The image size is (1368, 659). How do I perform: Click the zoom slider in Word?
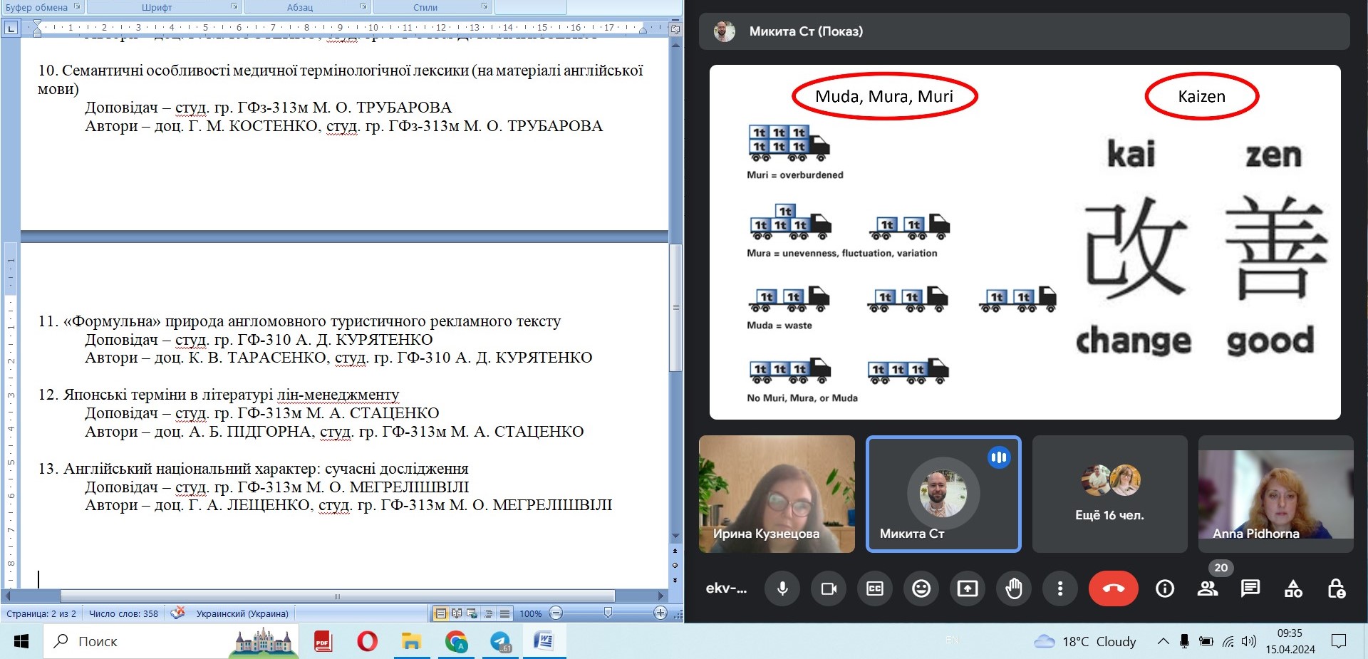(x=608, y=613)
